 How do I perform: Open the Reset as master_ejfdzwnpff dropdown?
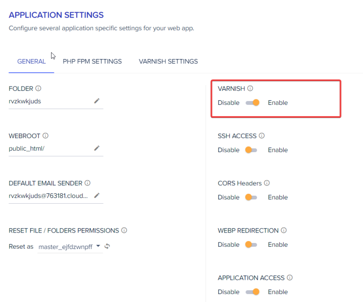click(x=70, y=247)
